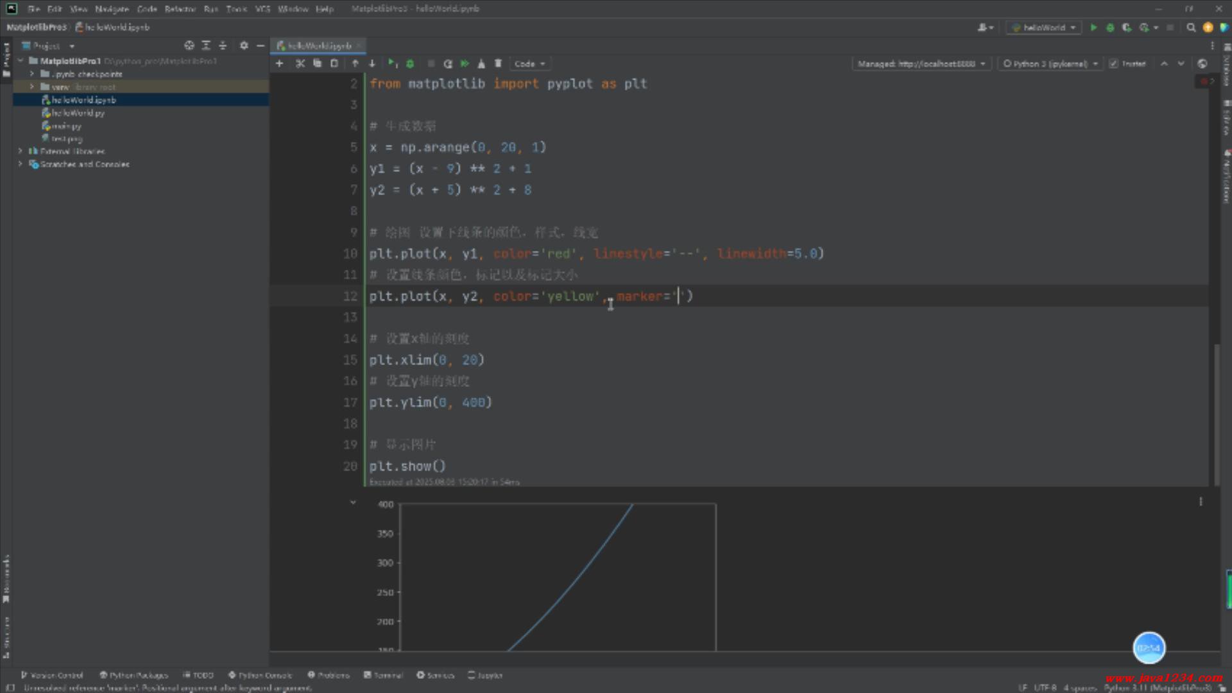Open the Terminal tool window
This screenshot has width=1232, height=693.
tap(384, 675)
